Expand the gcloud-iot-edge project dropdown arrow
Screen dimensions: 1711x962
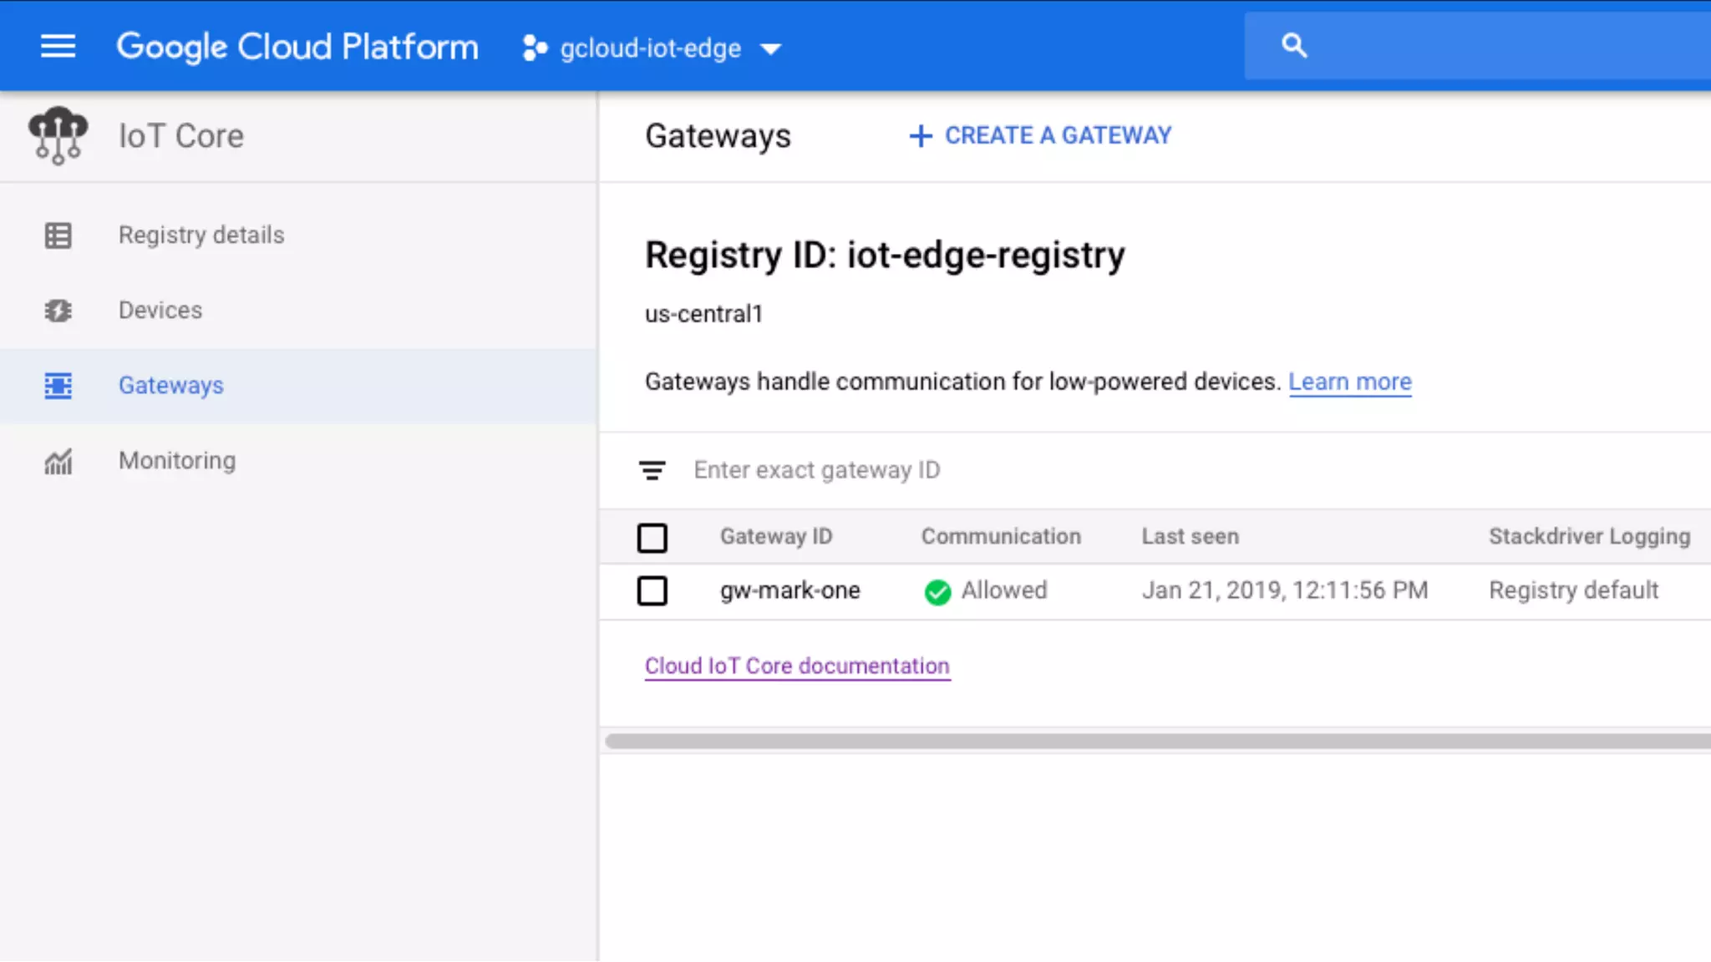[771, 49]
